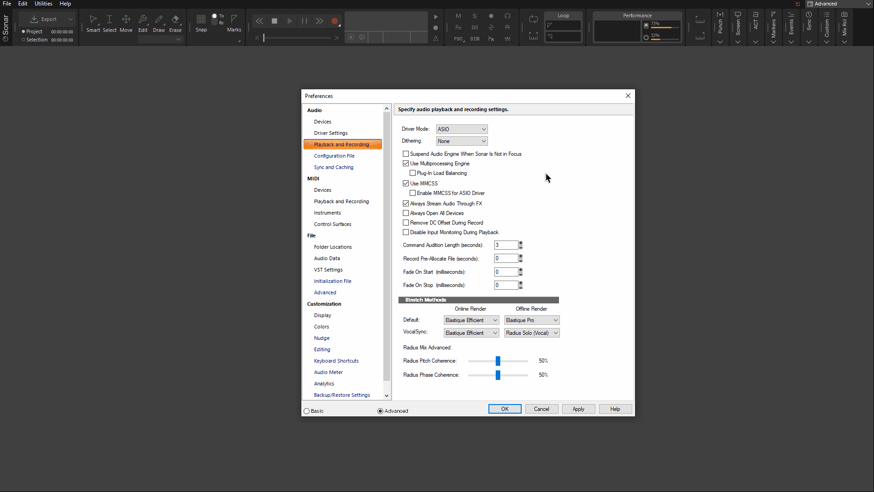Select the Smart tool
The width and height of the screenshot is (874, 492).
(x=93, y=20)
